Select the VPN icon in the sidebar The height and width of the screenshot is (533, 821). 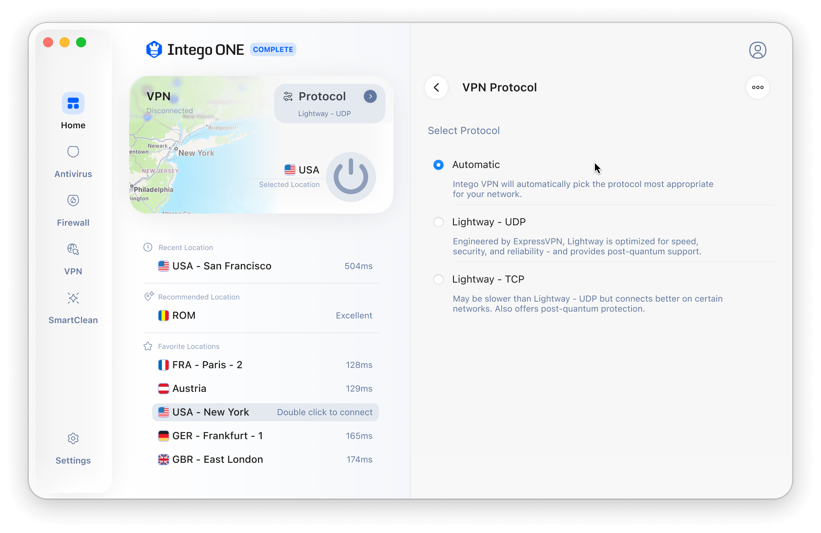[73, 249]
